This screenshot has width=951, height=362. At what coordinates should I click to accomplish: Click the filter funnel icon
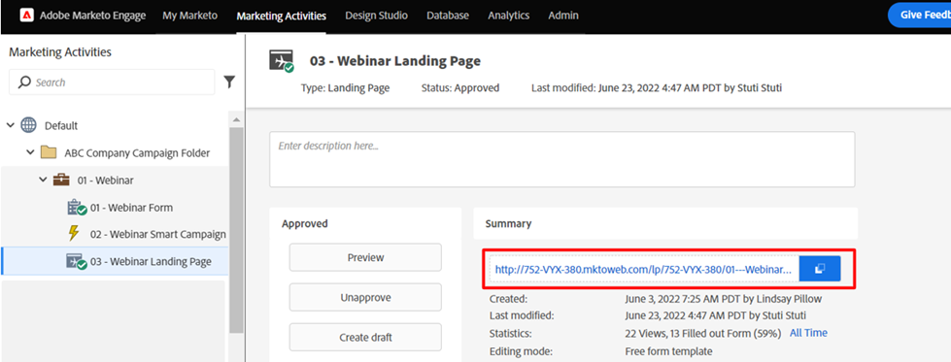(229, 82)
